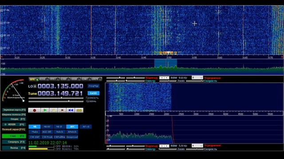Adjust lower Скорость speed slider
The height and width of the screenshot is (159, 284).
click(194, 149)
